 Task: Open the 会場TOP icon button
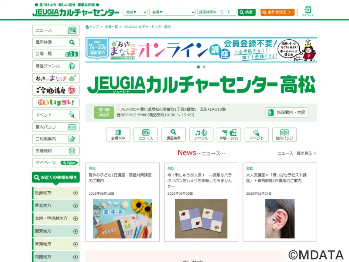point(118,135)
